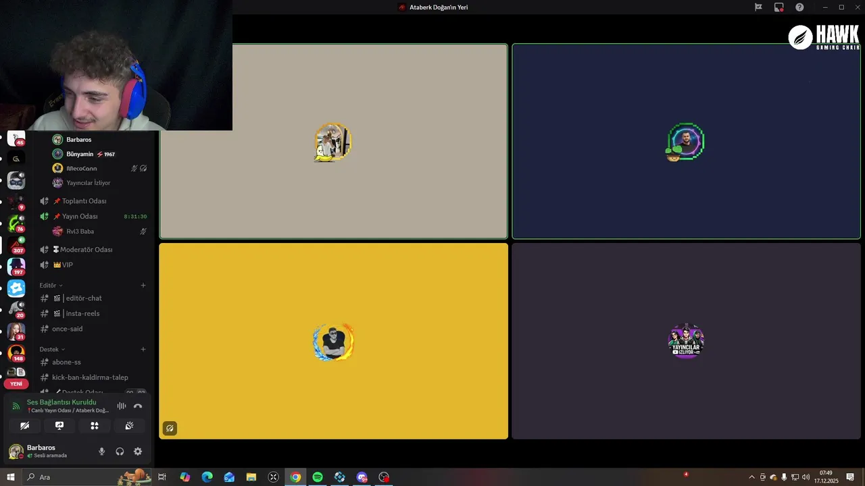Add channel to Destek category

click(143, 350)
